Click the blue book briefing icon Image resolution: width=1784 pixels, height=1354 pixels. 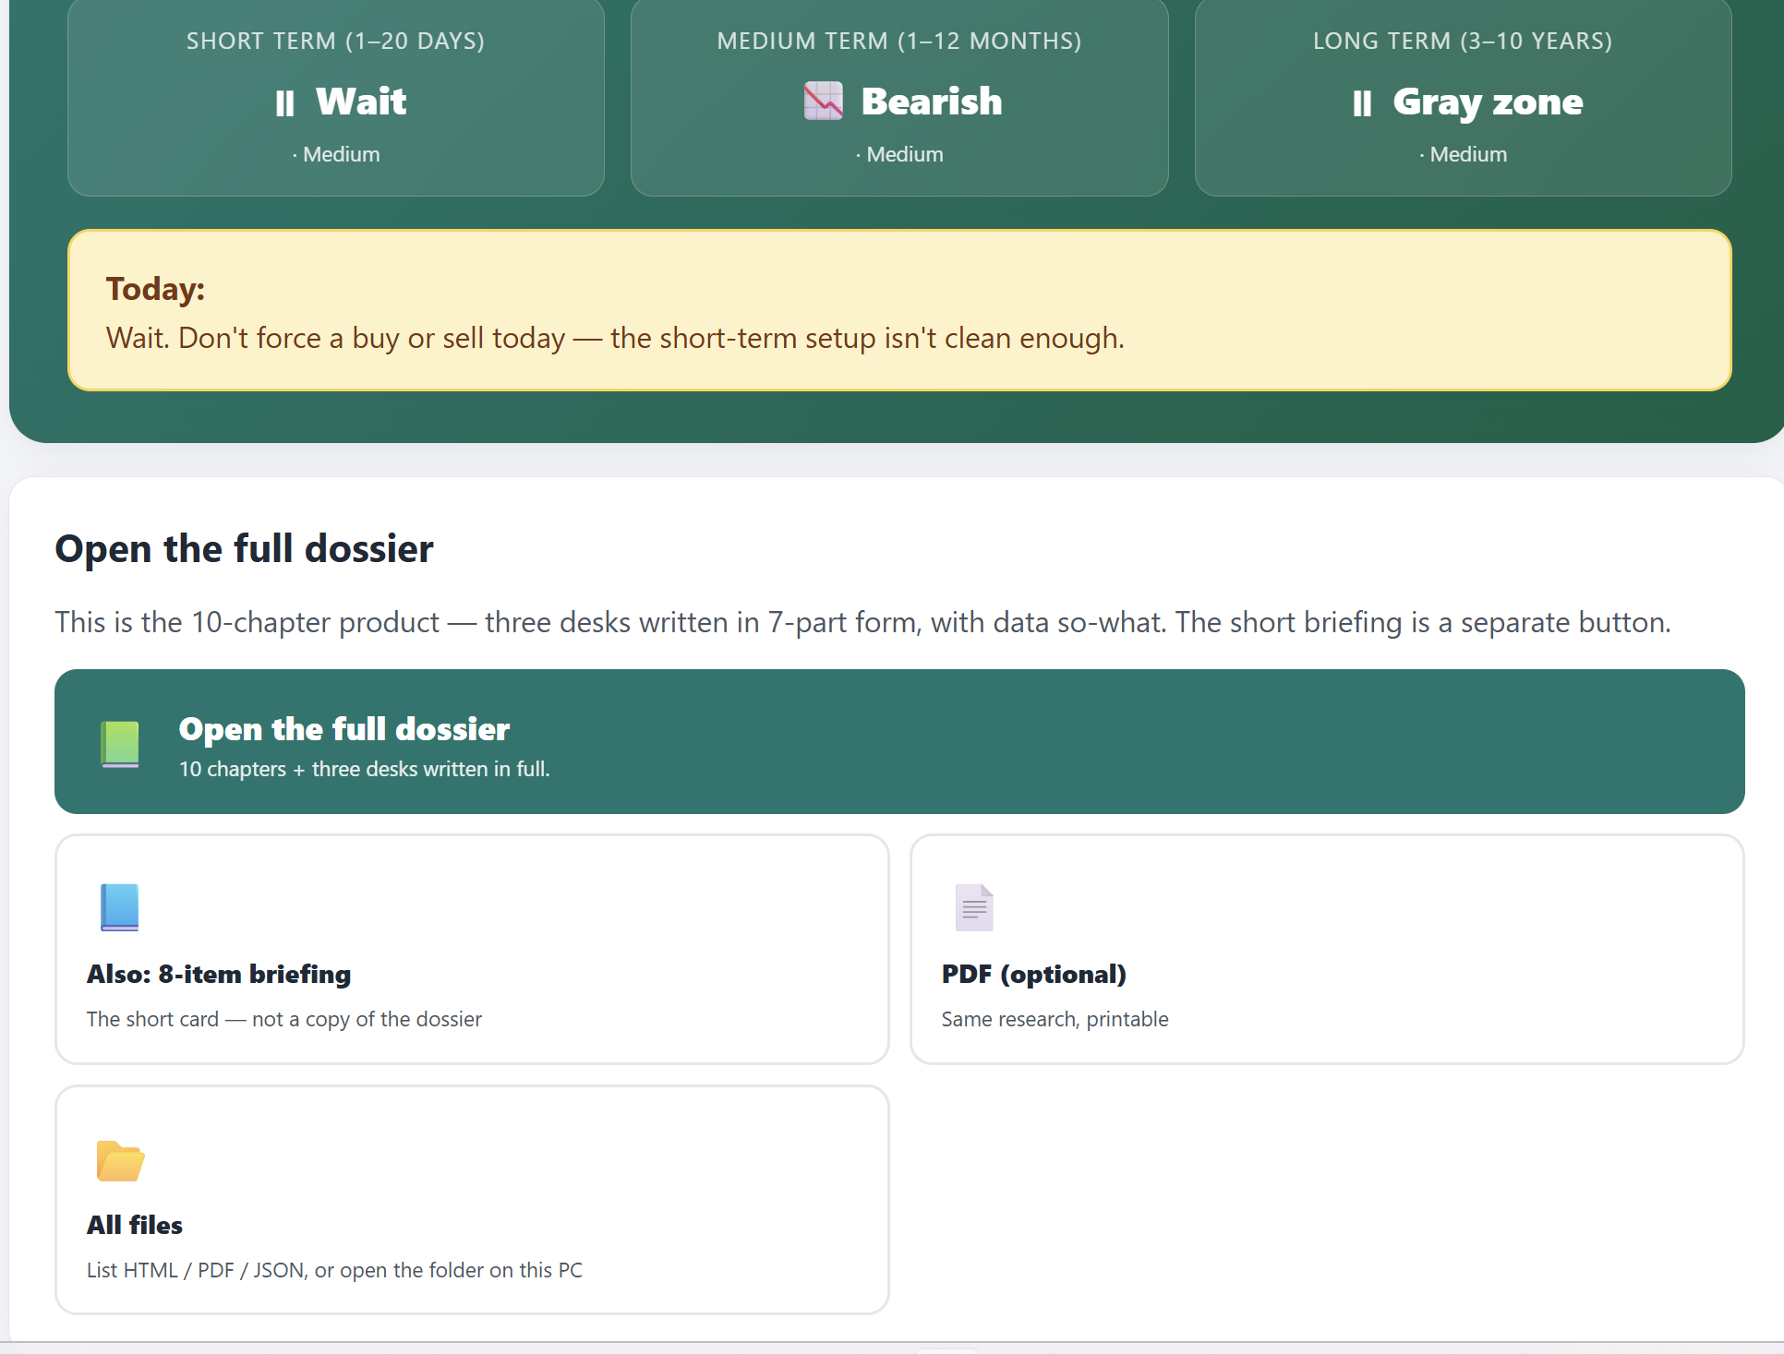(120, 907)
